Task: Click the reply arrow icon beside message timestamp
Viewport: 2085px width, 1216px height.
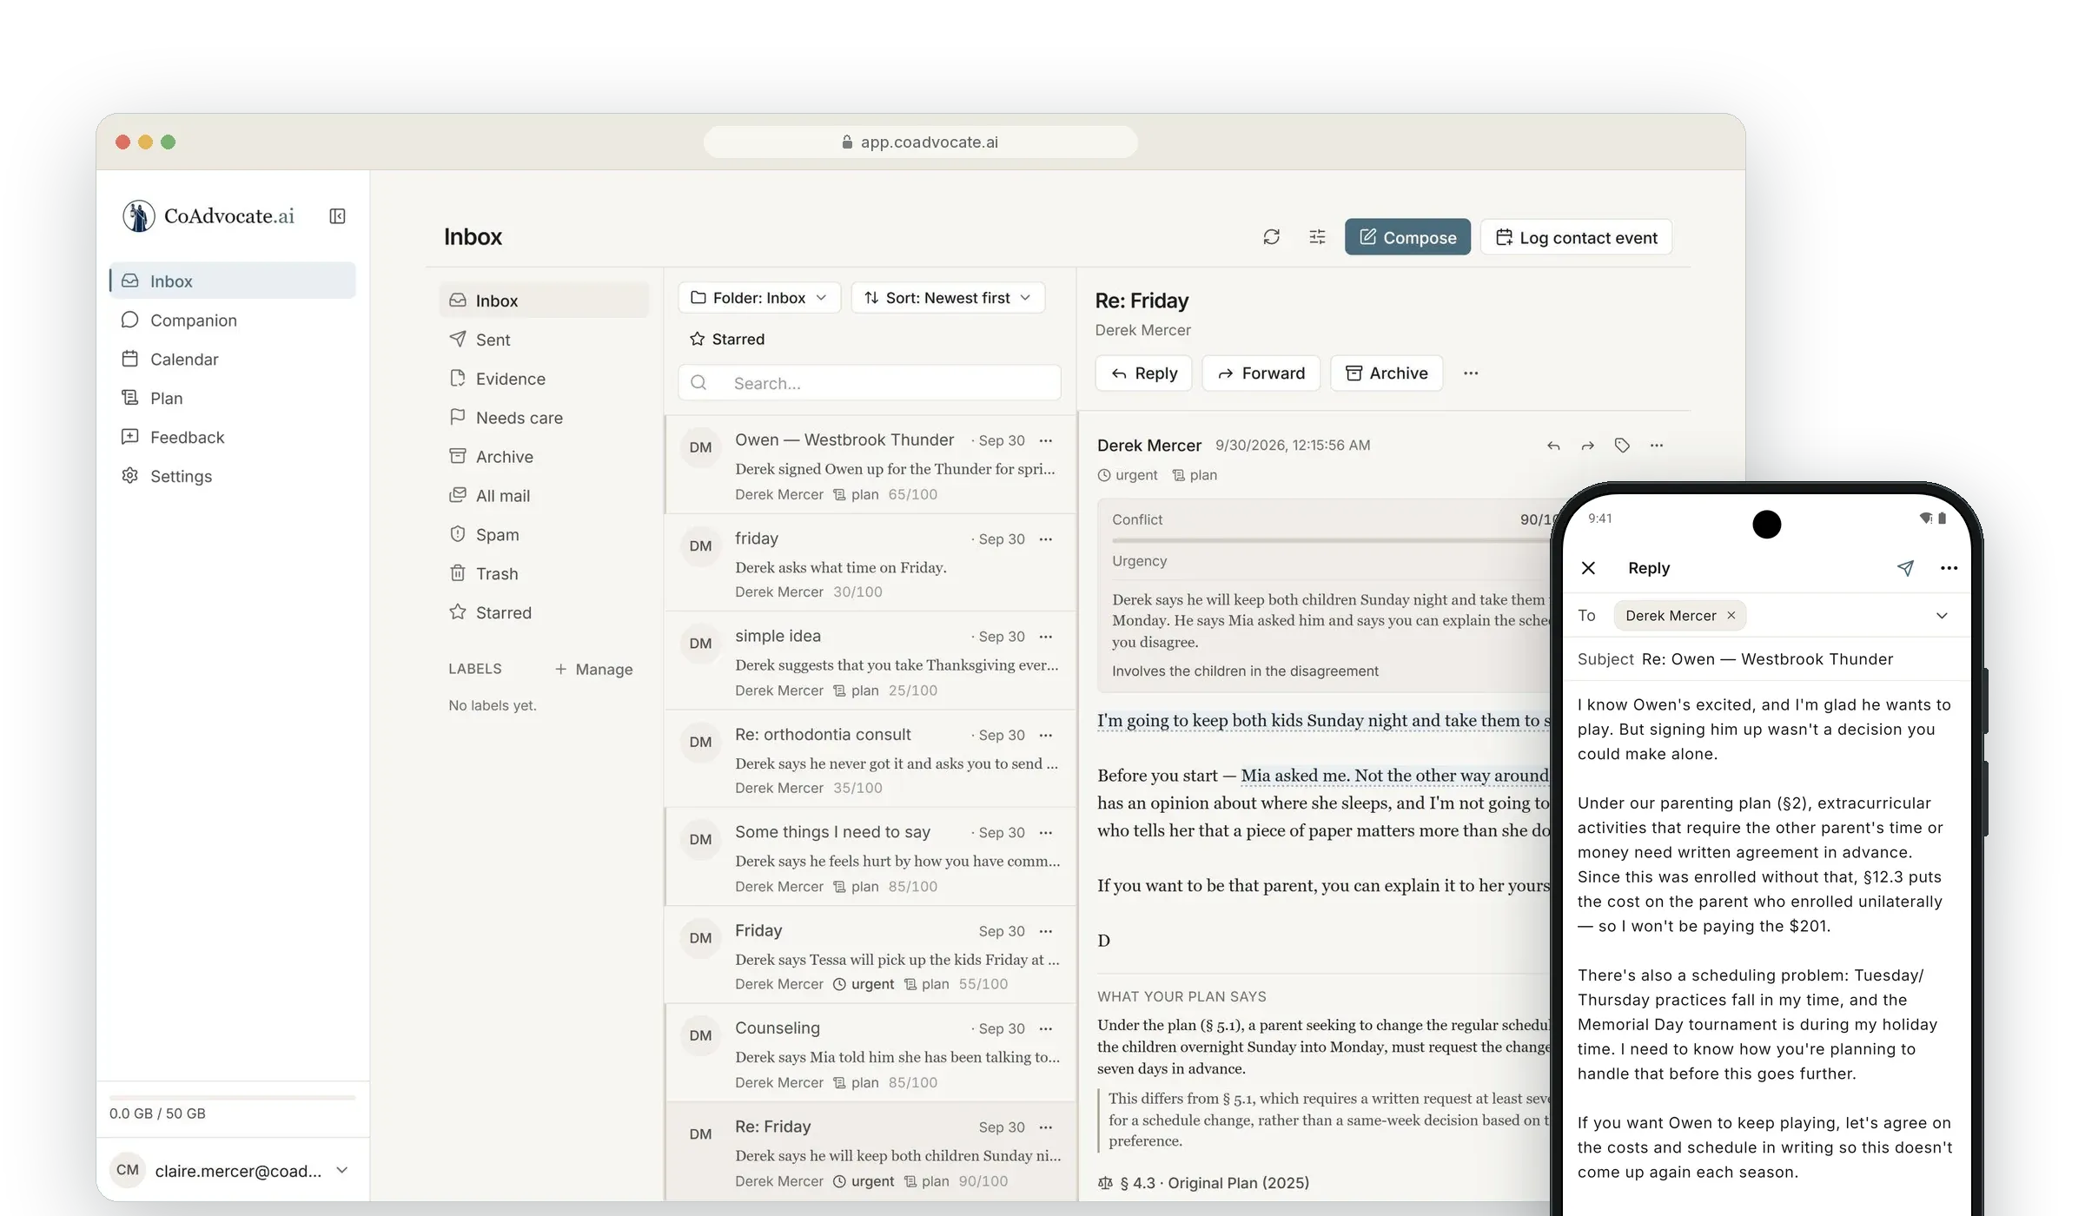Action: (x=1553, y=446)
